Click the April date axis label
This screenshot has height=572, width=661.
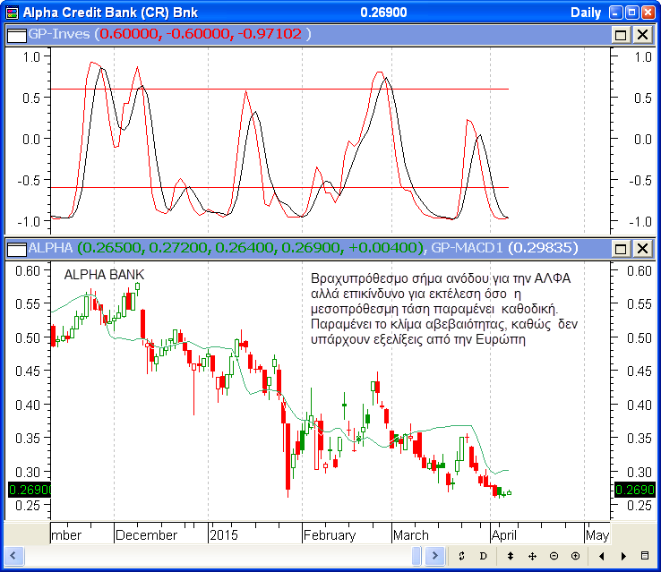[x=504, y=535]
